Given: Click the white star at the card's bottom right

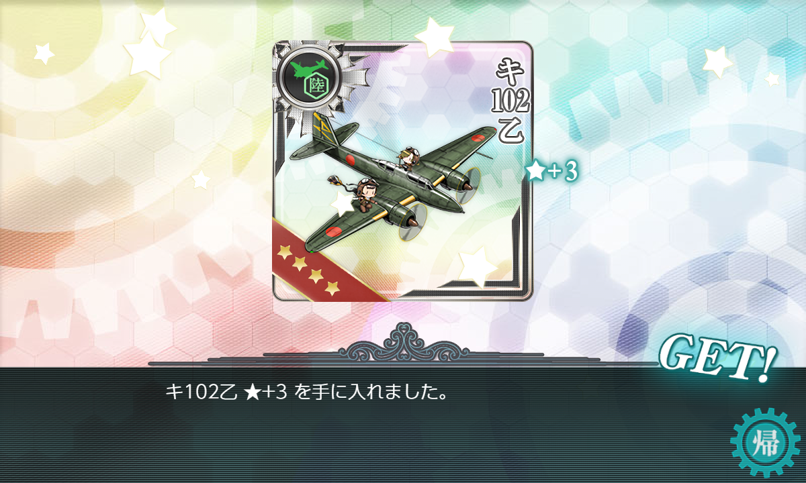Looking at the screenshot, I should (x=477, y=266).
